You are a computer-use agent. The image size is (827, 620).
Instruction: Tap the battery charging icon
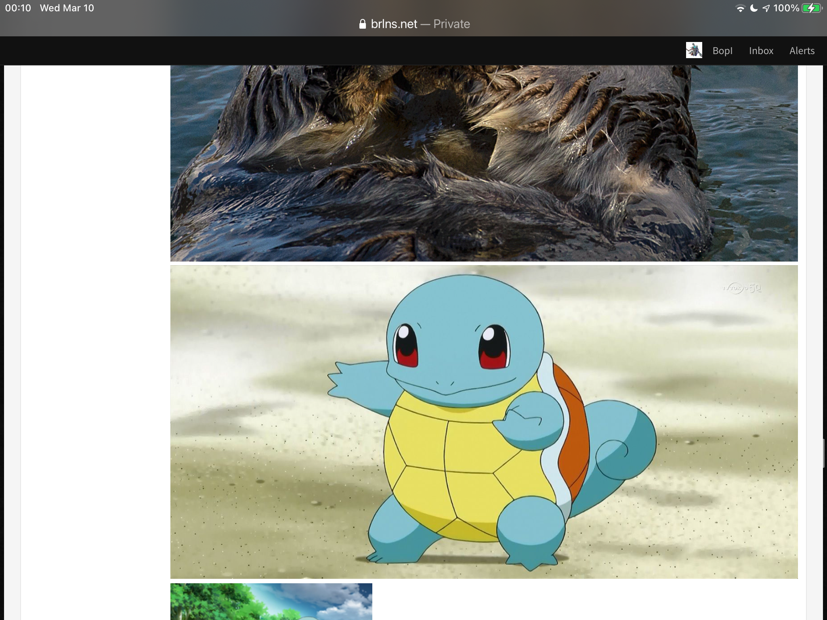[x=812, y=8]
